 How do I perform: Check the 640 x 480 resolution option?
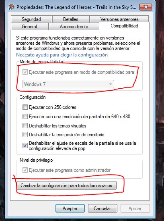click(x=25, y=117)
